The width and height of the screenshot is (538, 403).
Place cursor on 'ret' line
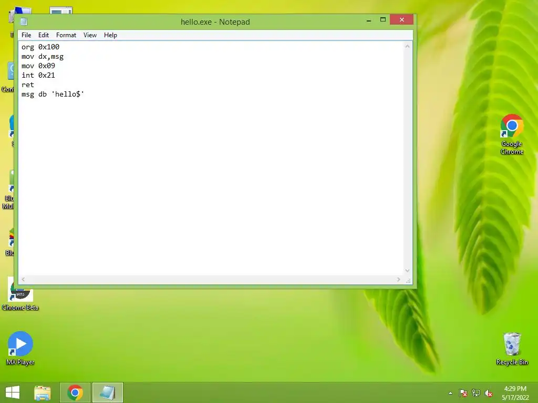point(28,84)
